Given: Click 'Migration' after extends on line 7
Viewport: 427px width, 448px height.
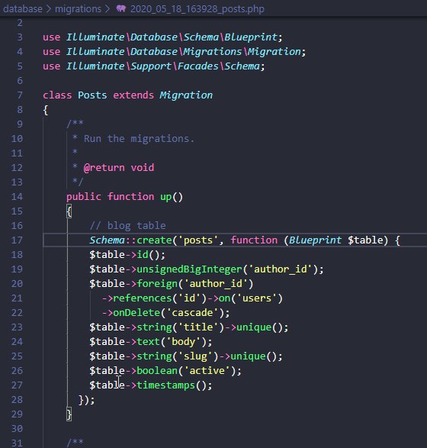Looking at the screenshot, I should click(186, 95).
